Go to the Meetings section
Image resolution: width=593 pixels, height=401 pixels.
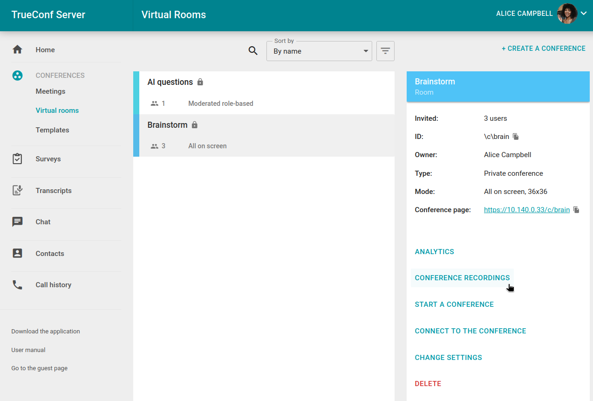click(x=50, y=91)
